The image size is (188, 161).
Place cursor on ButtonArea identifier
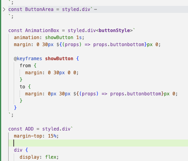pos(39,9)
